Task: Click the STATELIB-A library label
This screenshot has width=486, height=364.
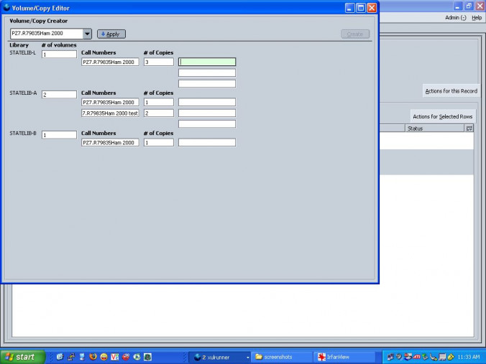Action: pyautogui.click(x=23, y=93)
